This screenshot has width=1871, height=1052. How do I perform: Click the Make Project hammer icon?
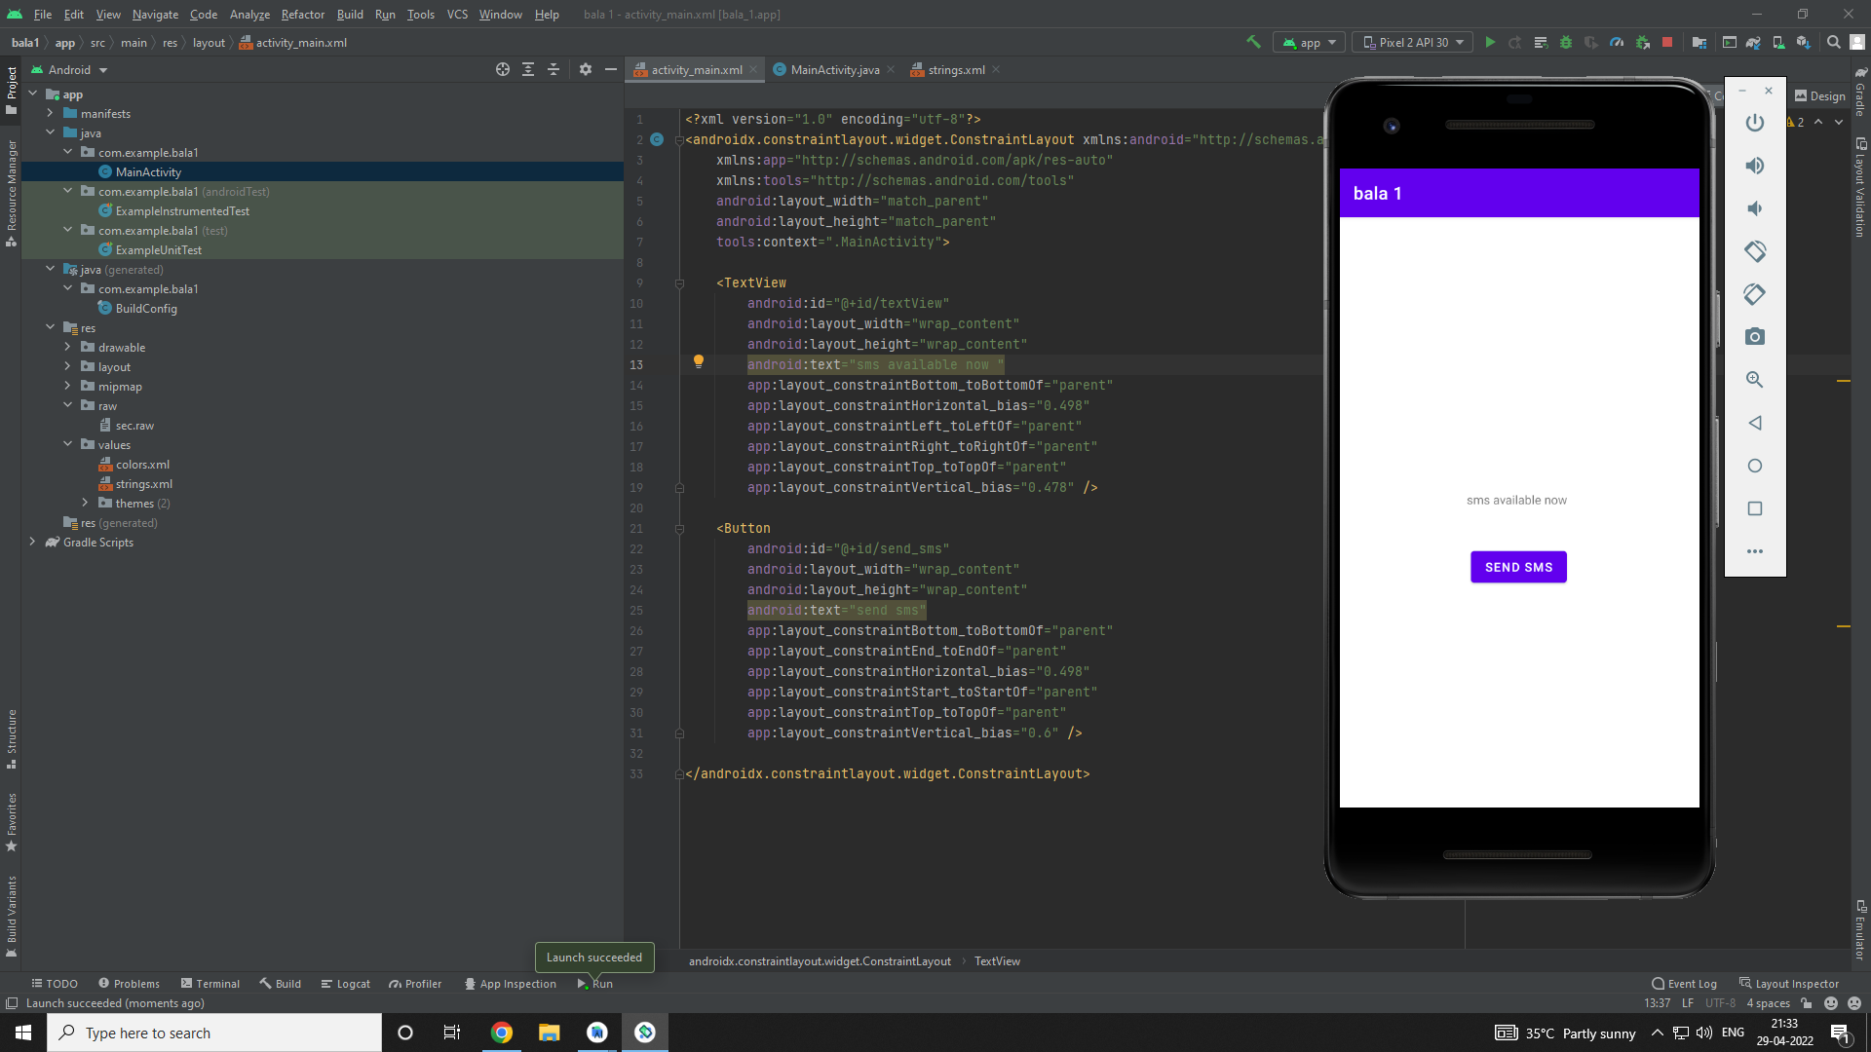point(1254,43)
